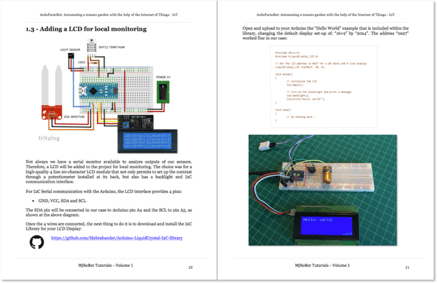Click the GND, VCC, SDA and SCL bullet

[62, 201]
